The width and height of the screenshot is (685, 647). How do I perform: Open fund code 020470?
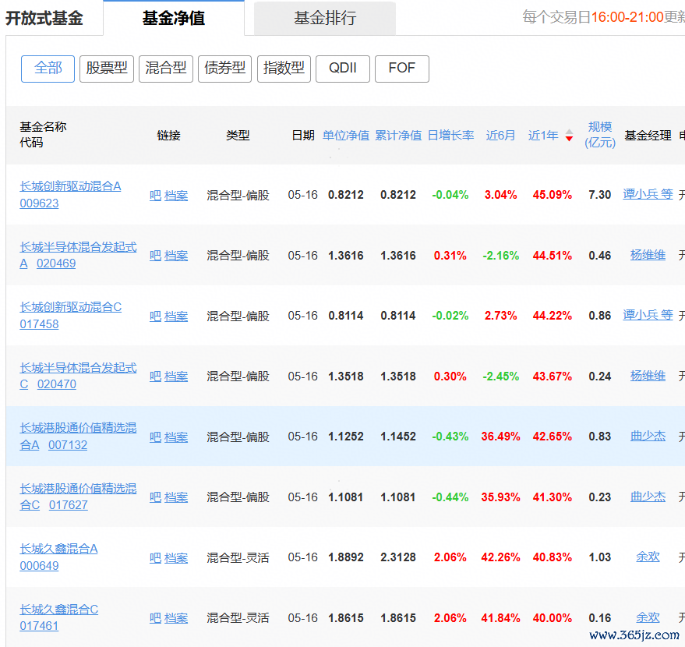(x=56, y=384)
